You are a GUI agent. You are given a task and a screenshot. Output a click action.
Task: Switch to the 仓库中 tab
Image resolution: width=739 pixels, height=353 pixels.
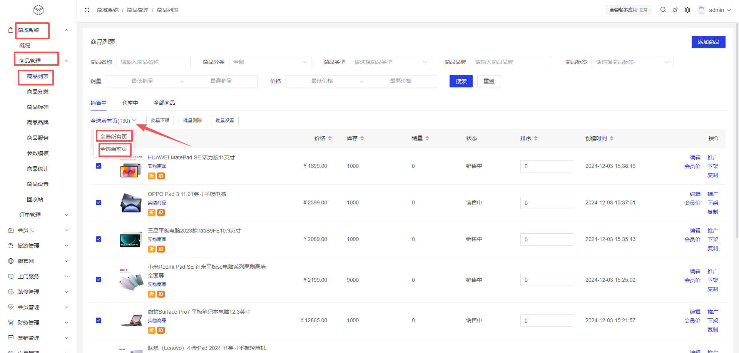pos(130,103)
